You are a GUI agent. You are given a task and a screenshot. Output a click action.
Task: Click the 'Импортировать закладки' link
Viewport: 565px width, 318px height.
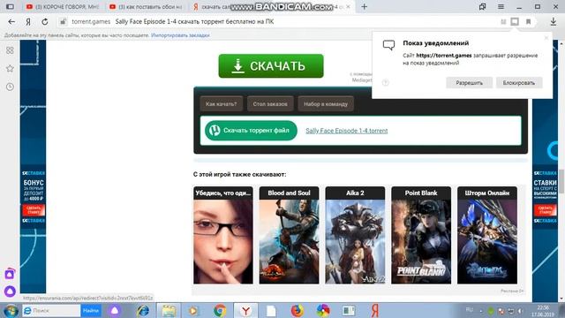pyautogui.click(x=180, y=35)
